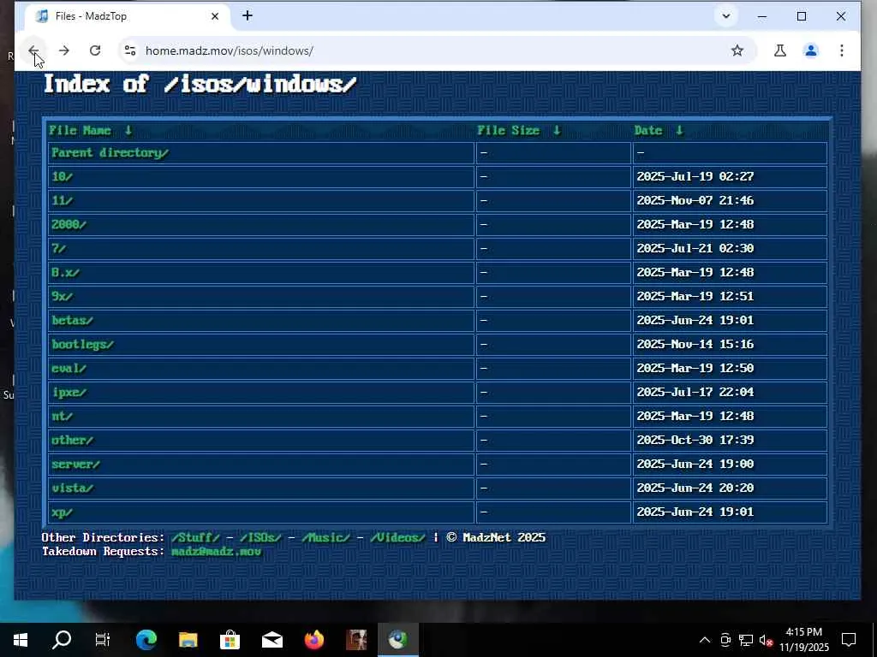
Task: Close the Files - MadzTop tab
Action: coord(215,17)
